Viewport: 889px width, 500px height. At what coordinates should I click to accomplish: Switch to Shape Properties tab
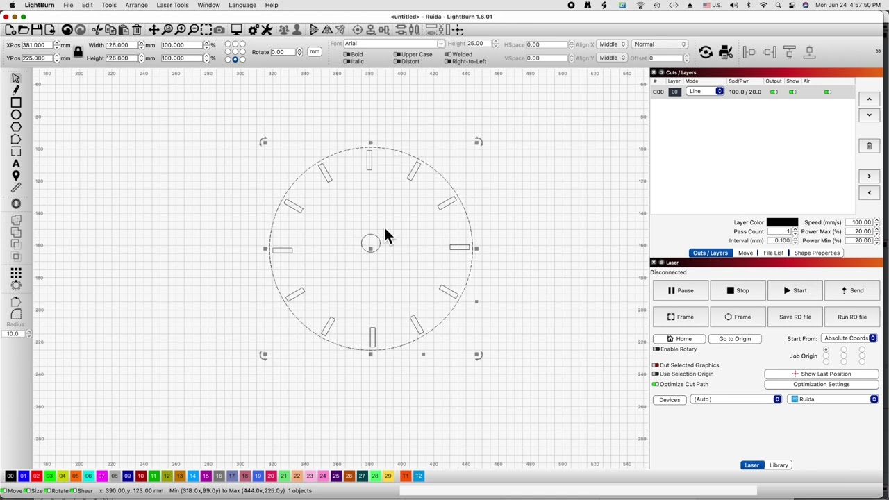(817, 253)
